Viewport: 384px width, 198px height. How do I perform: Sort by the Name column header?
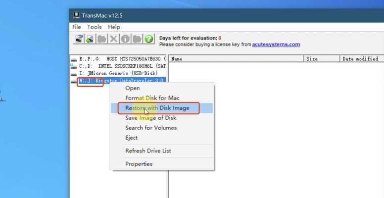coord(237,58)
